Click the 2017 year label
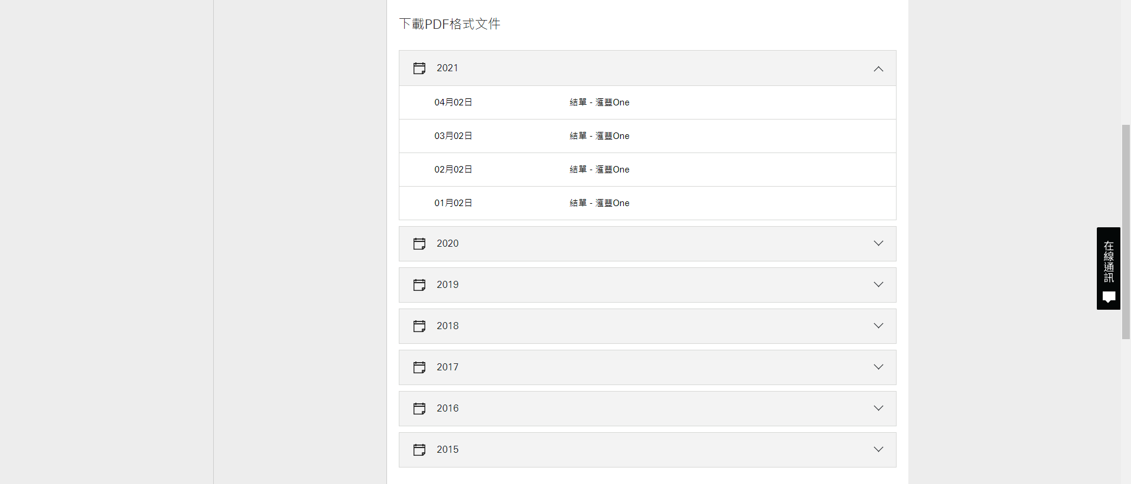1131x484 pixels. coord(447,367)
